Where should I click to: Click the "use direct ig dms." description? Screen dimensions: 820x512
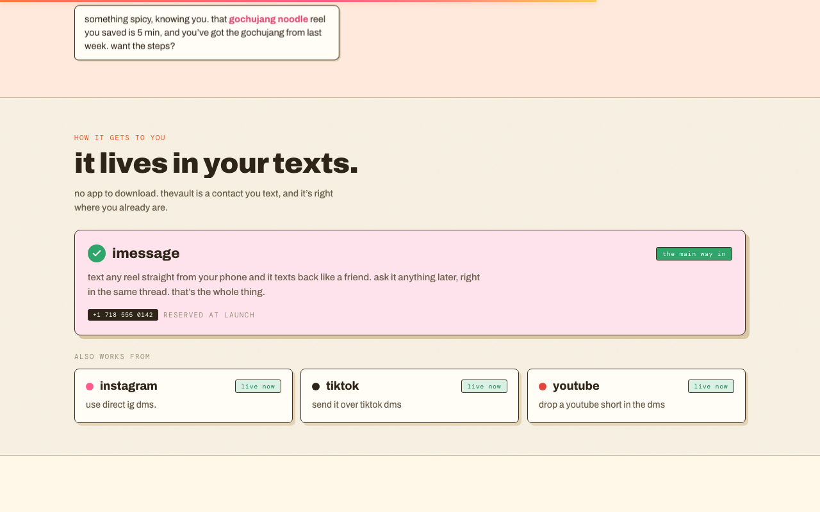click(x=121, y=404)
